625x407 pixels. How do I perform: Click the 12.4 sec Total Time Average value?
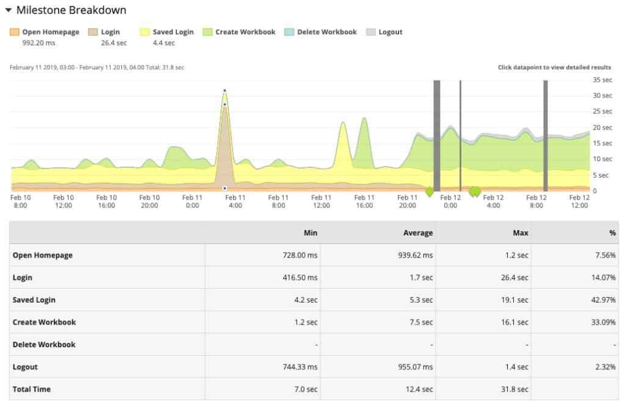point(419,389)
